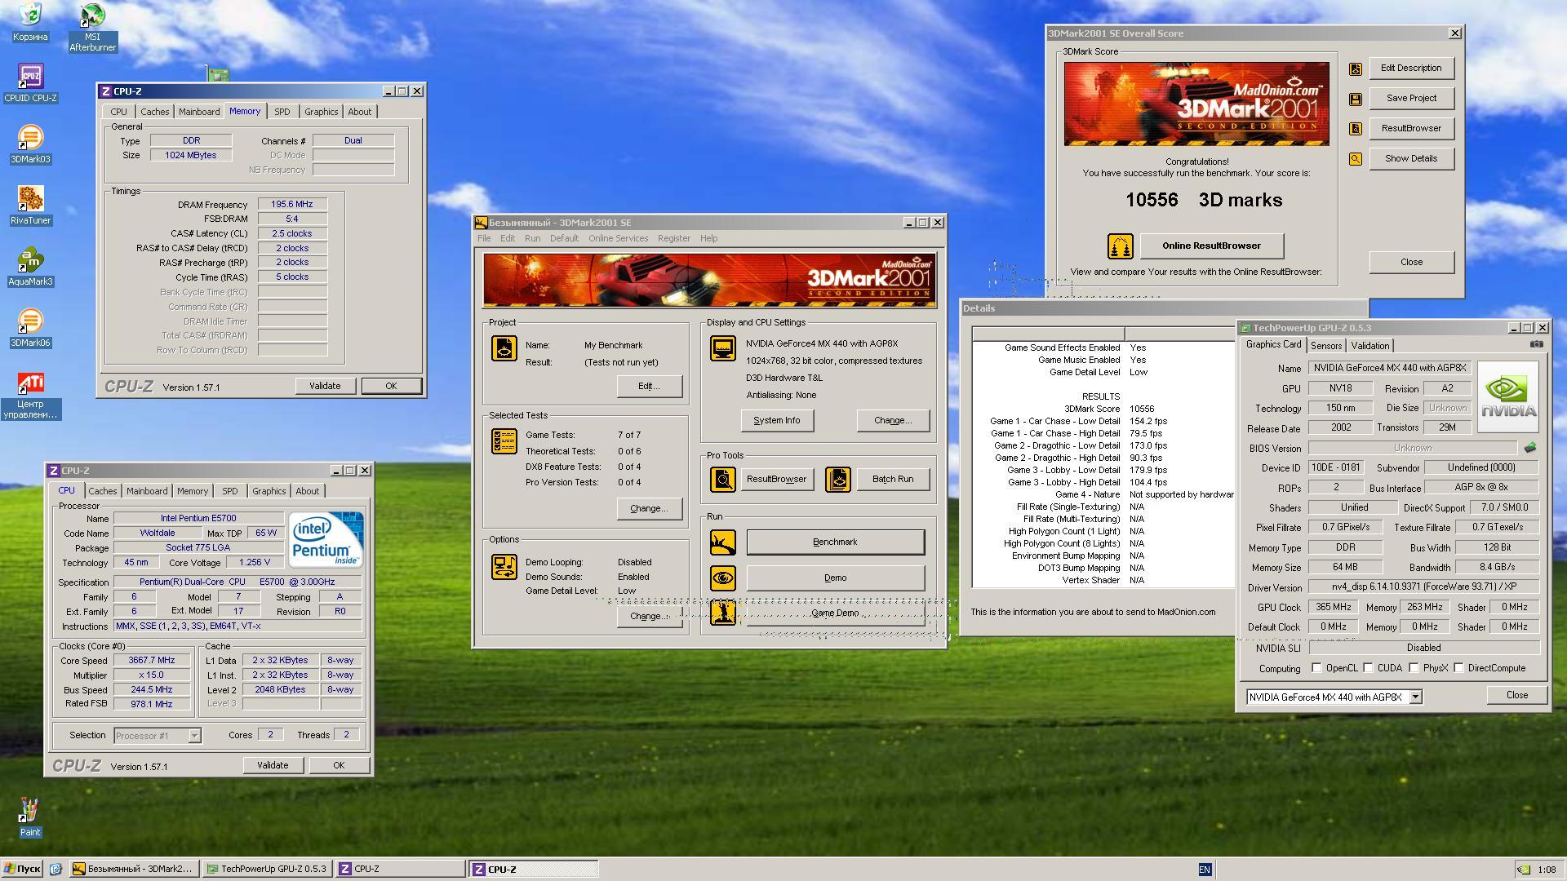Screen dimensions: 1567x881
Task: Click the Show Details magnifier icon
Action: pos(1355,159)
